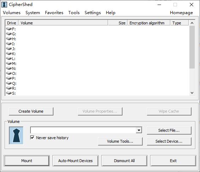Click the Auto-Mount Devices button
The height and width of the screenshot is (172, 200).
[75, 161]
